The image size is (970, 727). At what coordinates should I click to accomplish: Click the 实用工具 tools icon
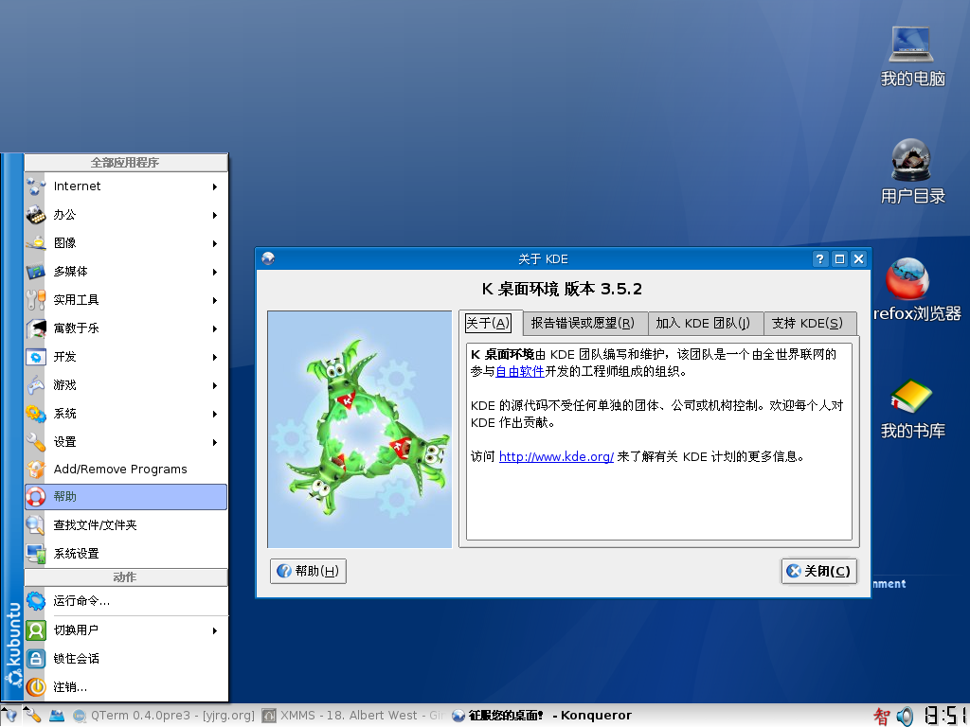(x=36, y=300)
